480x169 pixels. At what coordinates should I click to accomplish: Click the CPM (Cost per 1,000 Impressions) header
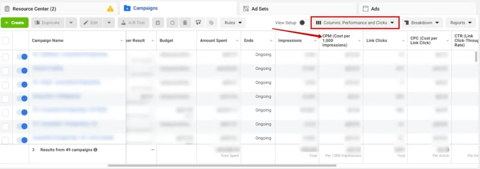coord(336,40)
